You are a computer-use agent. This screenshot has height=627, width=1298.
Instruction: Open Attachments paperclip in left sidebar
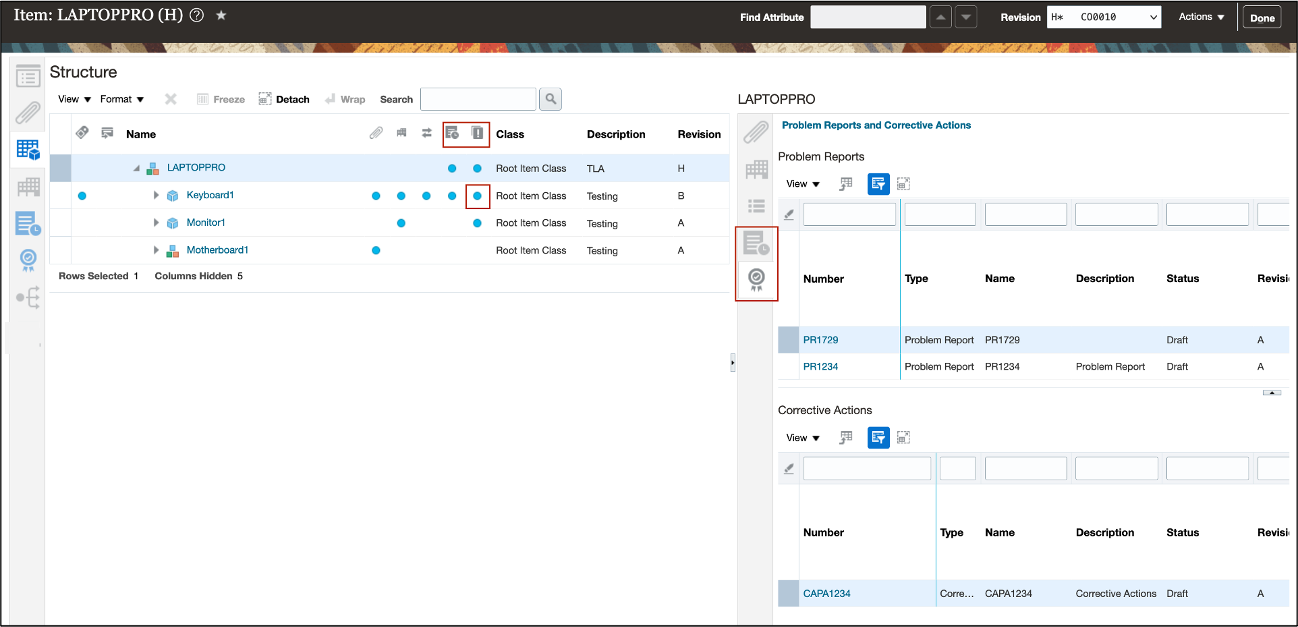click(x=28, y=113)
